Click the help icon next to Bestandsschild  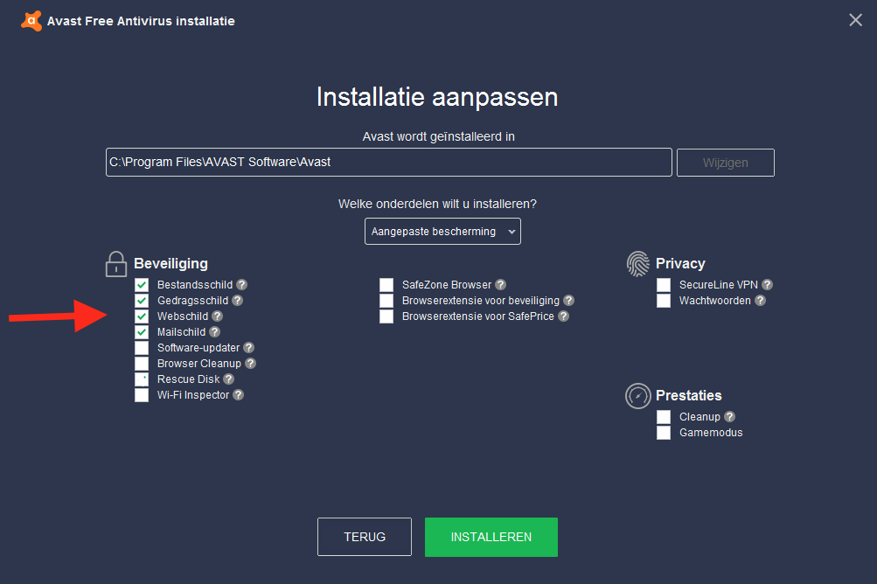(241, 285)
